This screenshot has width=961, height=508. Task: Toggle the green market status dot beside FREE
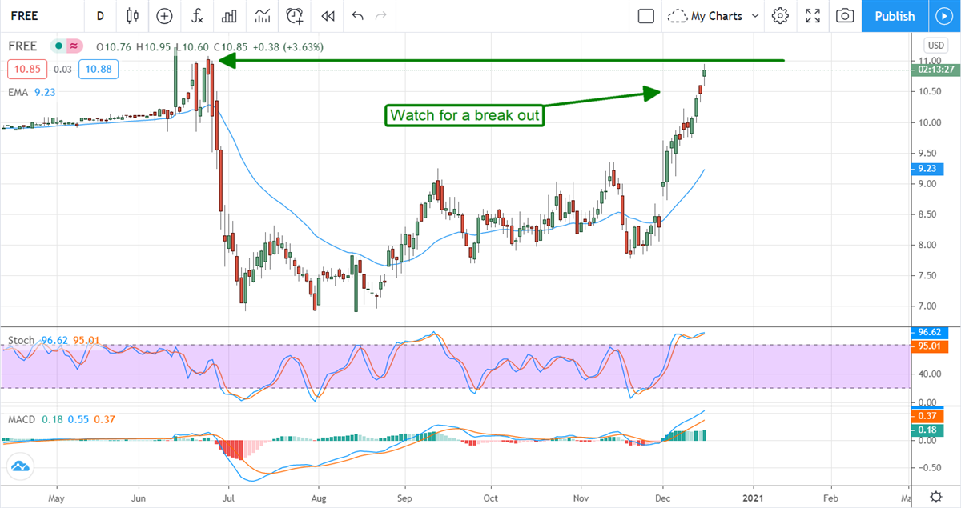(x=59, y=46)
